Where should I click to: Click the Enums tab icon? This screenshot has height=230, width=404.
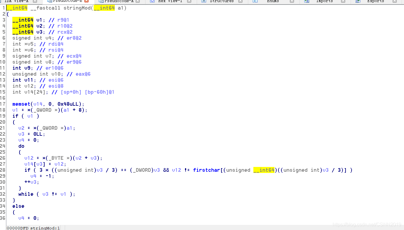tap(255, 1)
